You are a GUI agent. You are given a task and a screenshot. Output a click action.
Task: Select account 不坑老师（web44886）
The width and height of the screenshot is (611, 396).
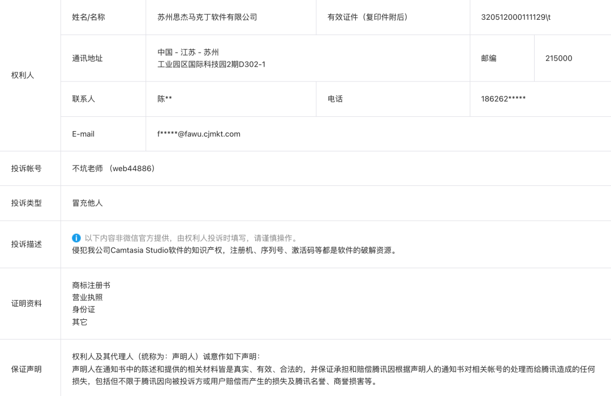click(x=113, y=168)
